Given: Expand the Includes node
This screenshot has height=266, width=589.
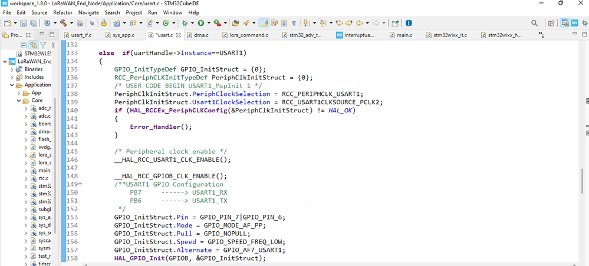Looking at the screenshot, I should [12, 77].
